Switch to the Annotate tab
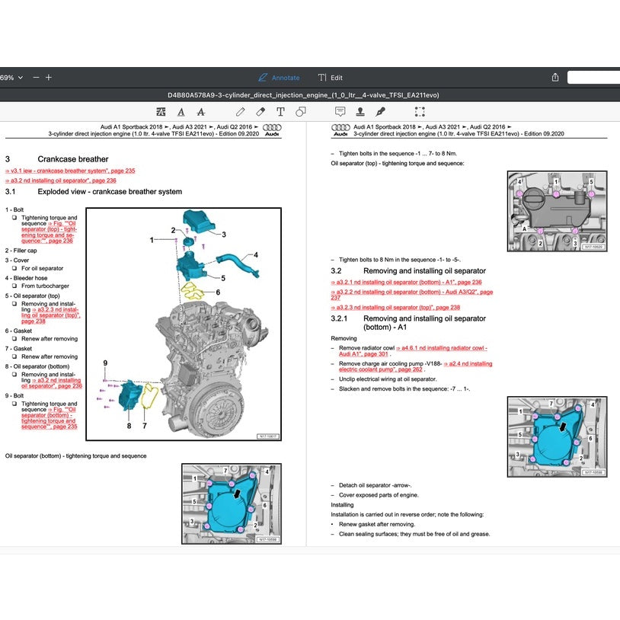This screenshot has width=620, height=620. 280,77
